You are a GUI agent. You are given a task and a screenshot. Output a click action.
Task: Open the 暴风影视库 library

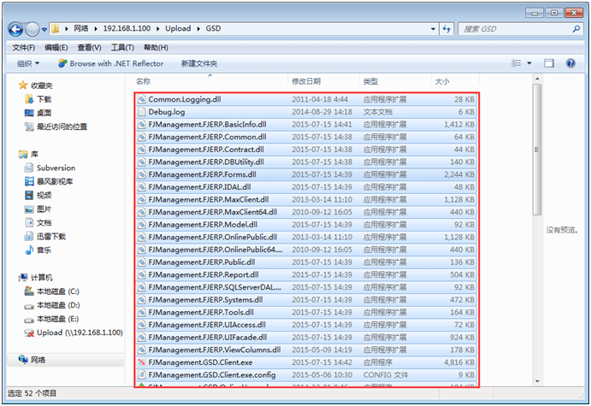(49, 181)
